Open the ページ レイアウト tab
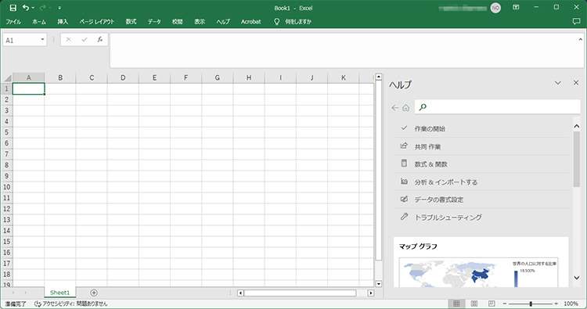This screenshot has height=309, width=587. 97,22
